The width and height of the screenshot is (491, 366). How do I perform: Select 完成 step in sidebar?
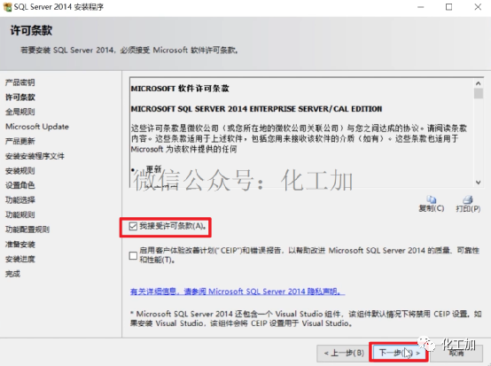[x=12, y=274]
